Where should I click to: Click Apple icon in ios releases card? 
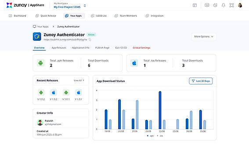[134, 63]
